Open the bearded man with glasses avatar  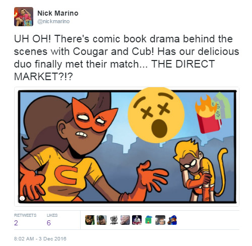(90, 220)
